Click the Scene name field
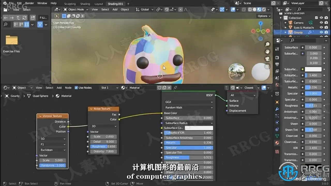The image size is (331, 186). tap(256, 3)
